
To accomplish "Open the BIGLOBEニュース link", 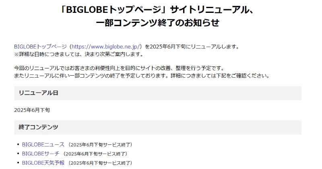I will pyautogui.click(x=43, y=144).
